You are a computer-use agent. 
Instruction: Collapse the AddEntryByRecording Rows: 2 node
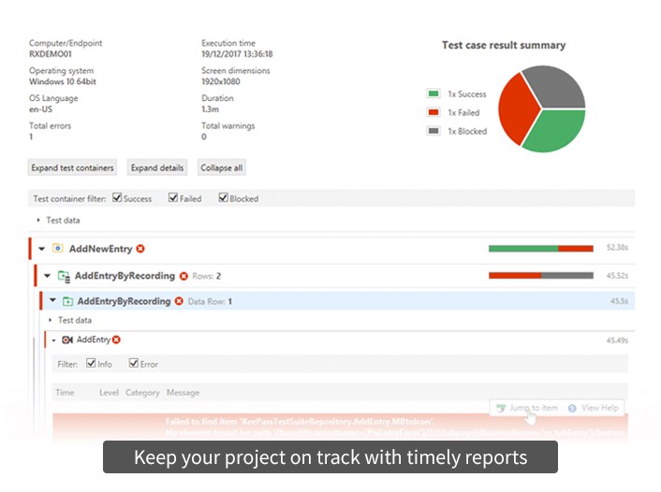pyautogui.click(x=48, y=276)
